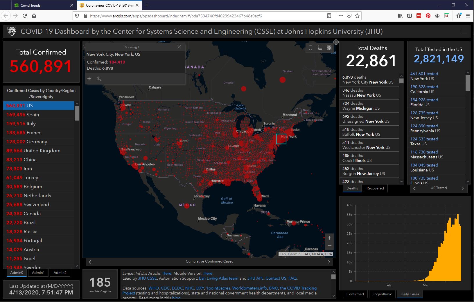Open Esri Living Atlas team link

tap(219, 278)
